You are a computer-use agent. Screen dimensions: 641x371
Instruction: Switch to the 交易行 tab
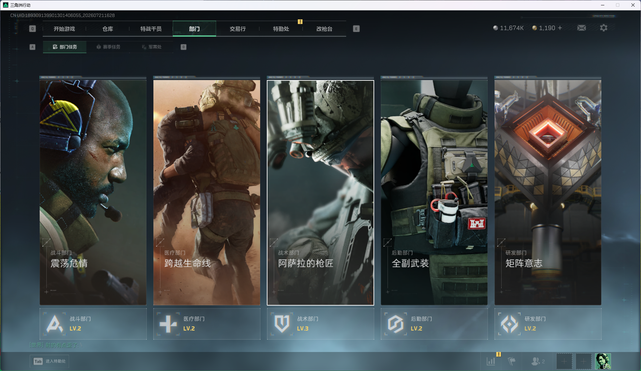(x=237, y=29)
